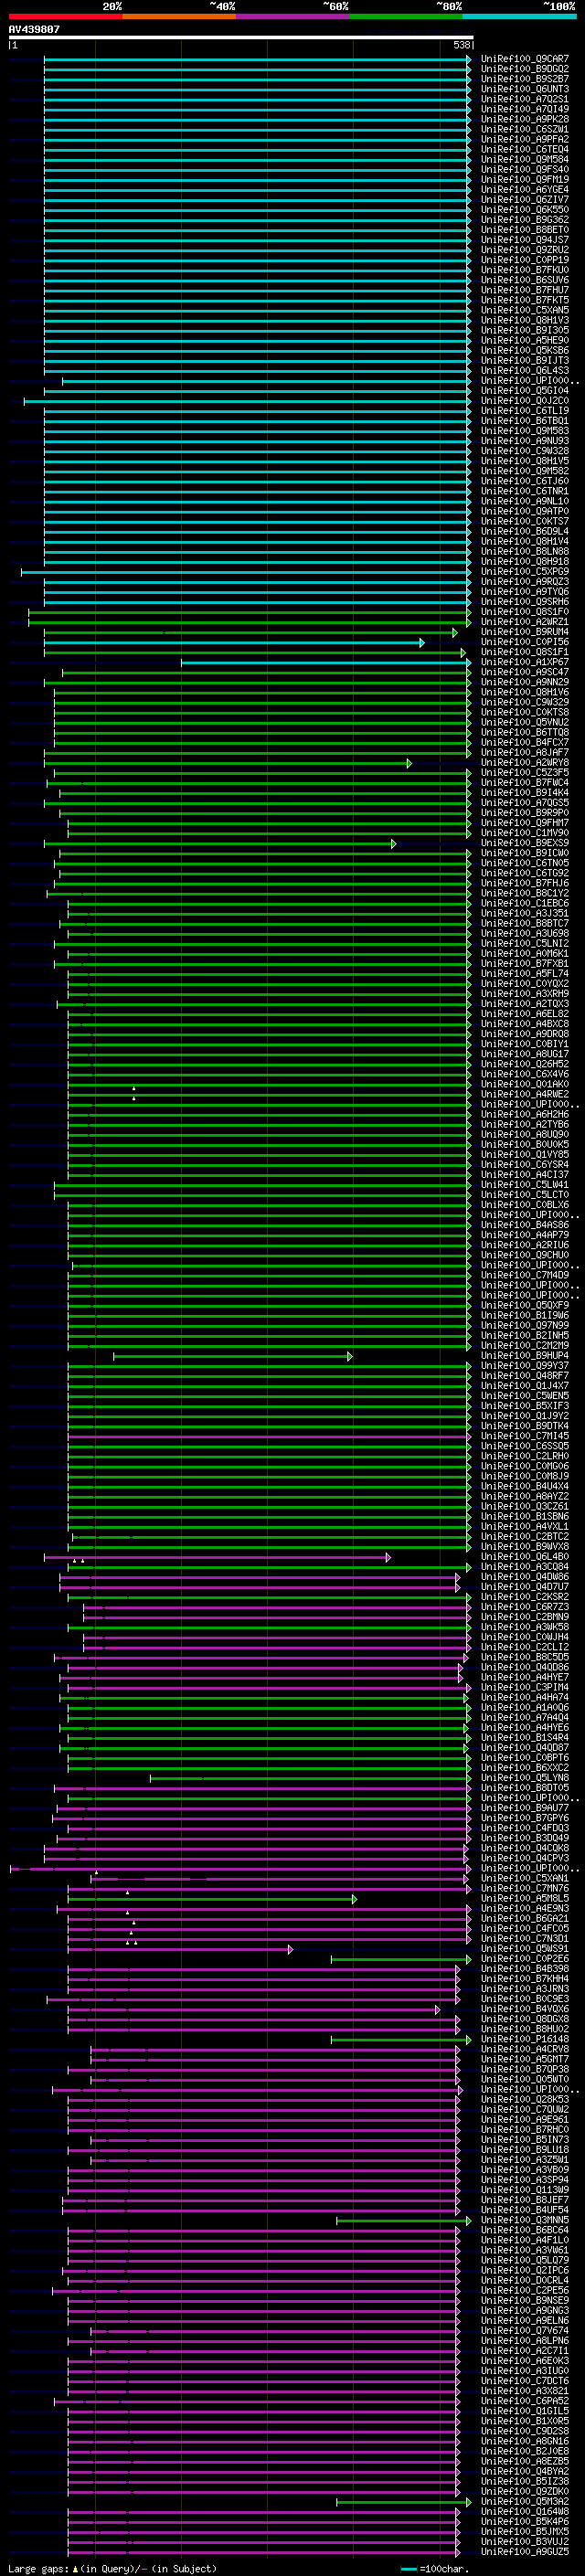Image resolution: width=585 pixels, height=2576 pixels.
Task: Select the UniRef100_C5WEN5 label
Action: 525,1396
